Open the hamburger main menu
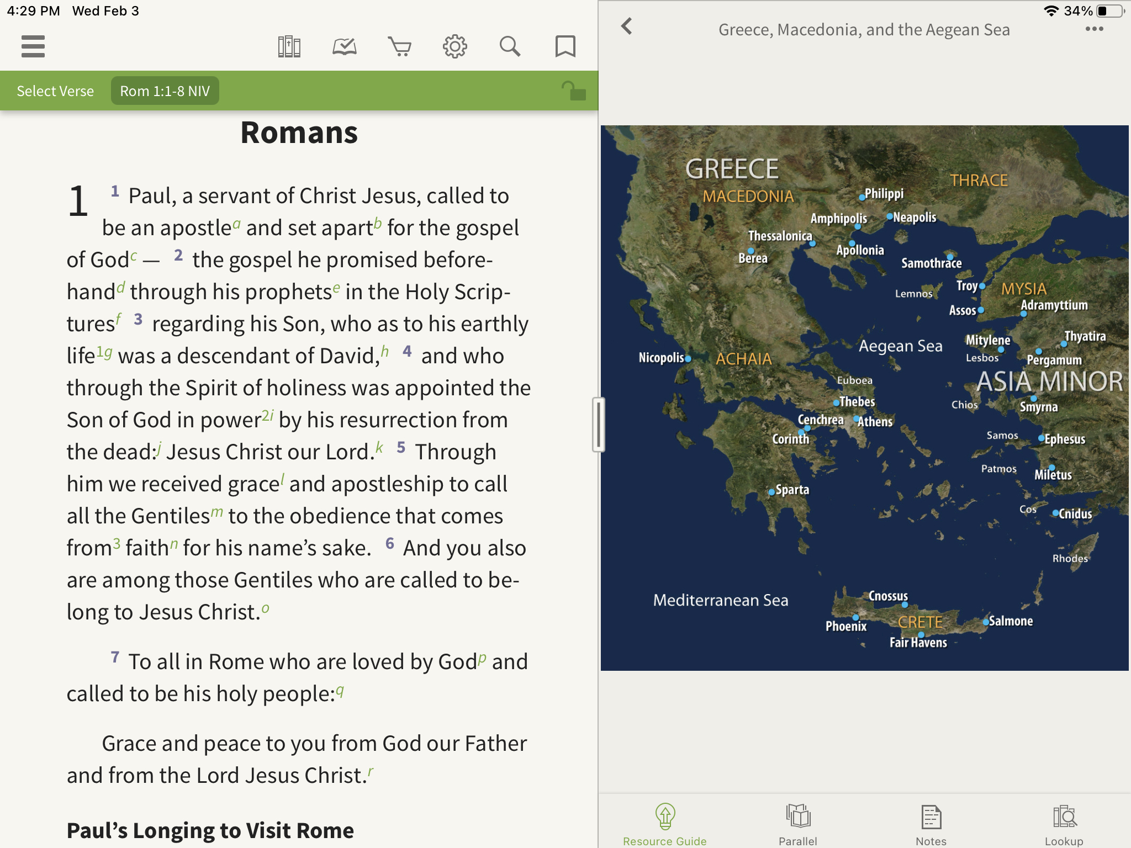The width and height of the screenshot is (1131, 848). pyautogui.click(x=33, y=46)
